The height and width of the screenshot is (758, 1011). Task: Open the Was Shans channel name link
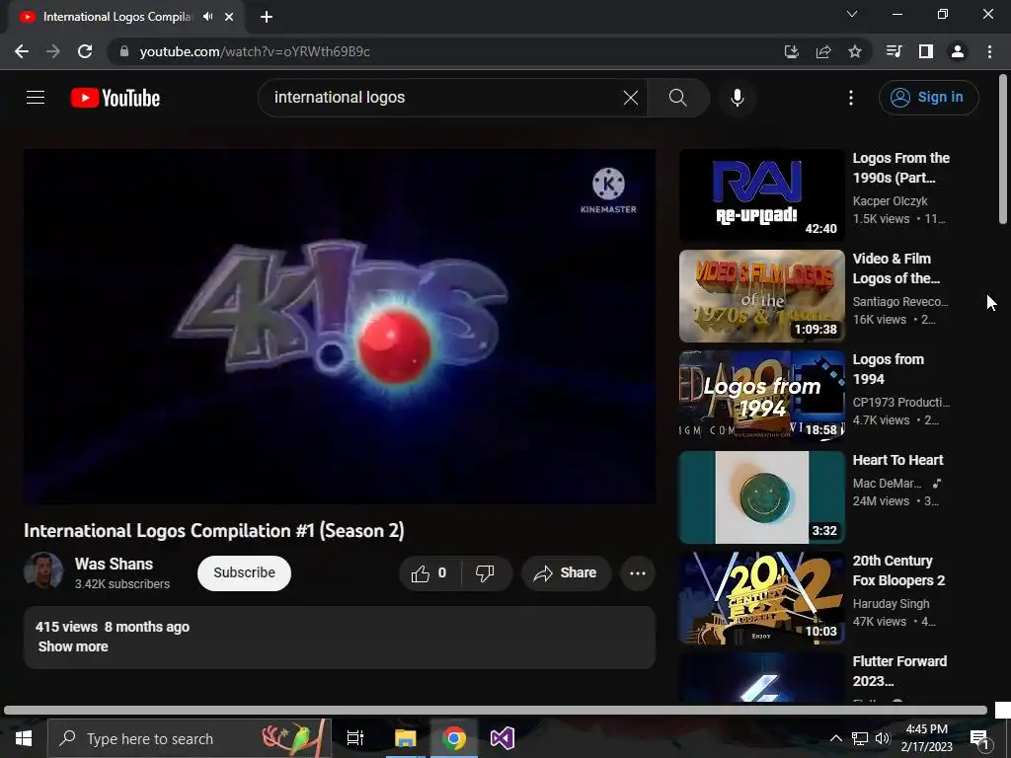pos(115,564)
